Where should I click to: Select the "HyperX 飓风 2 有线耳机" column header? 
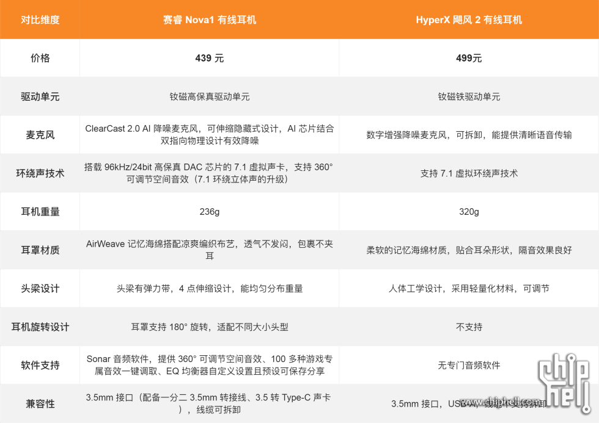pyautogui.click(x=469, y=20)
